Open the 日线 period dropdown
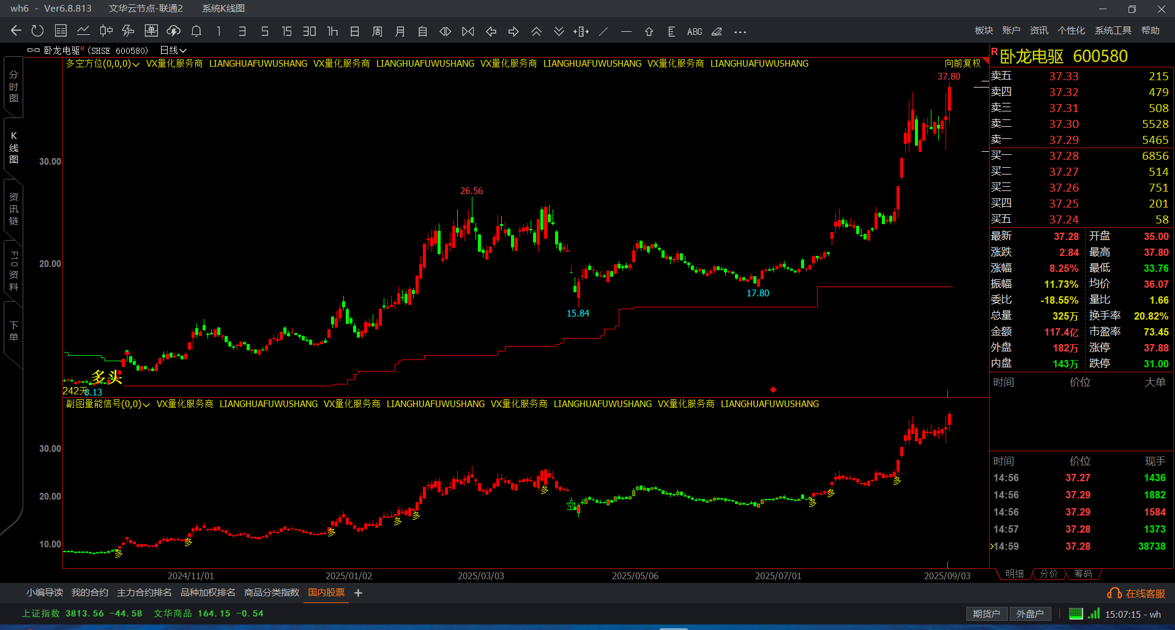Image resolution: width=1175 pixels, height=630 pixels. (x=173, y=50)
